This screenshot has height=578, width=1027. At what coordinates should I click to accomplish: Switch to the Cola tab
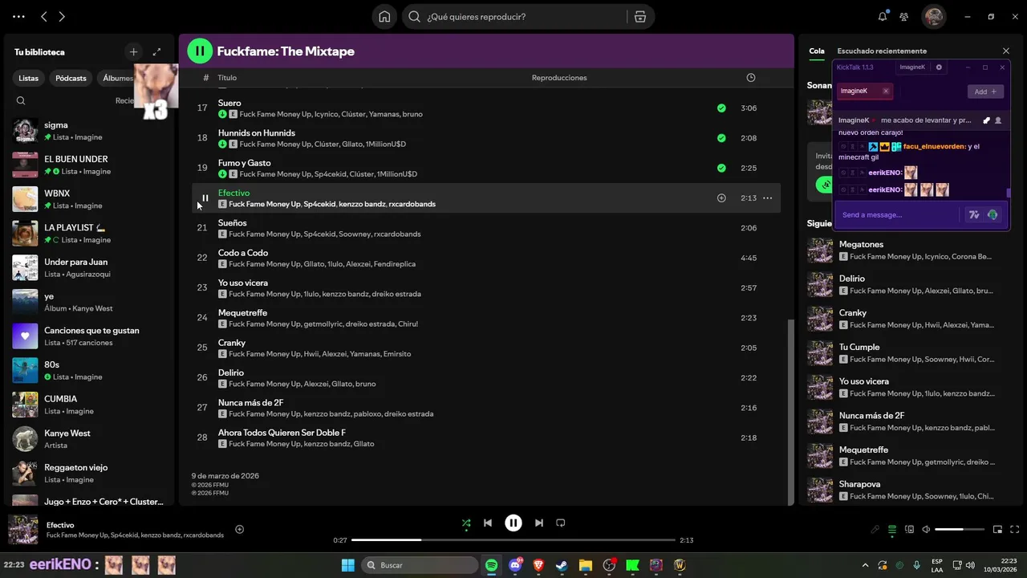pyautogui.click(x=817, y=51)
